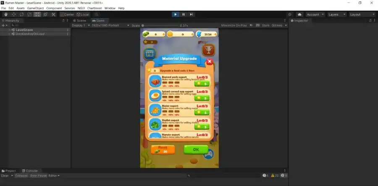This screenshot has height=186, width=378.
Task: Click the Unity Play button
Action: [x=175, y=14]
